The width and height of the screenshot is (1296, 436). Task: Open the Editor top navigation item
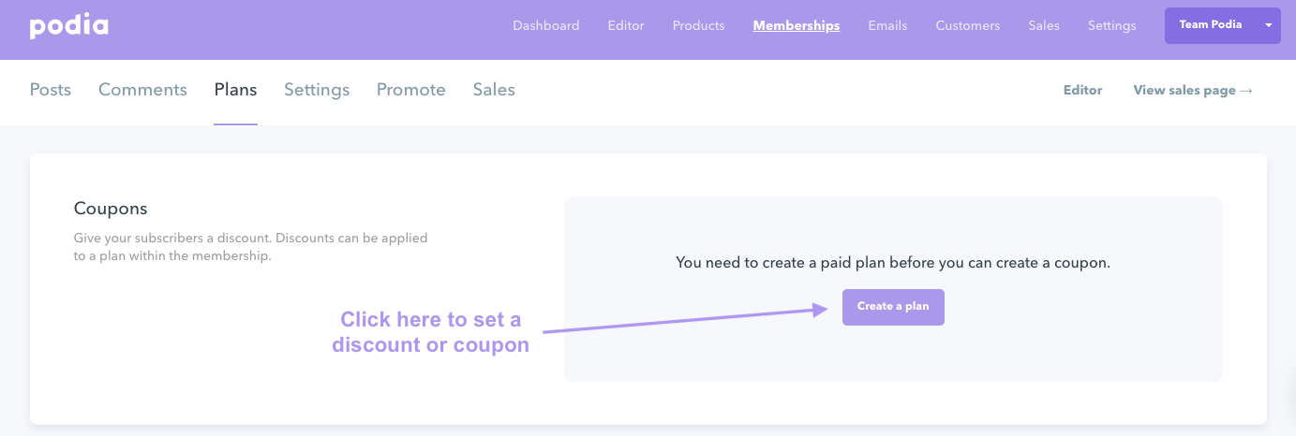click(x=626, y=26)
